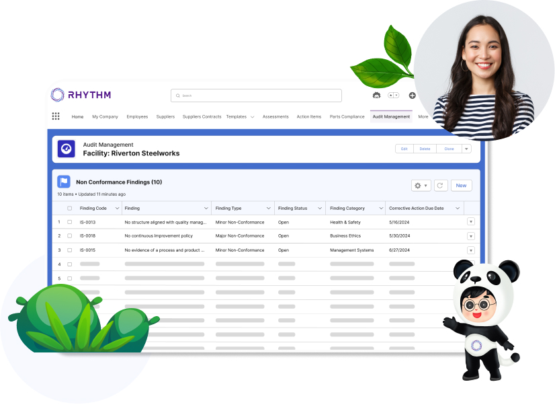Expand the more actions arrow beside Clone
555x413 pixels.
coord(466,149)
